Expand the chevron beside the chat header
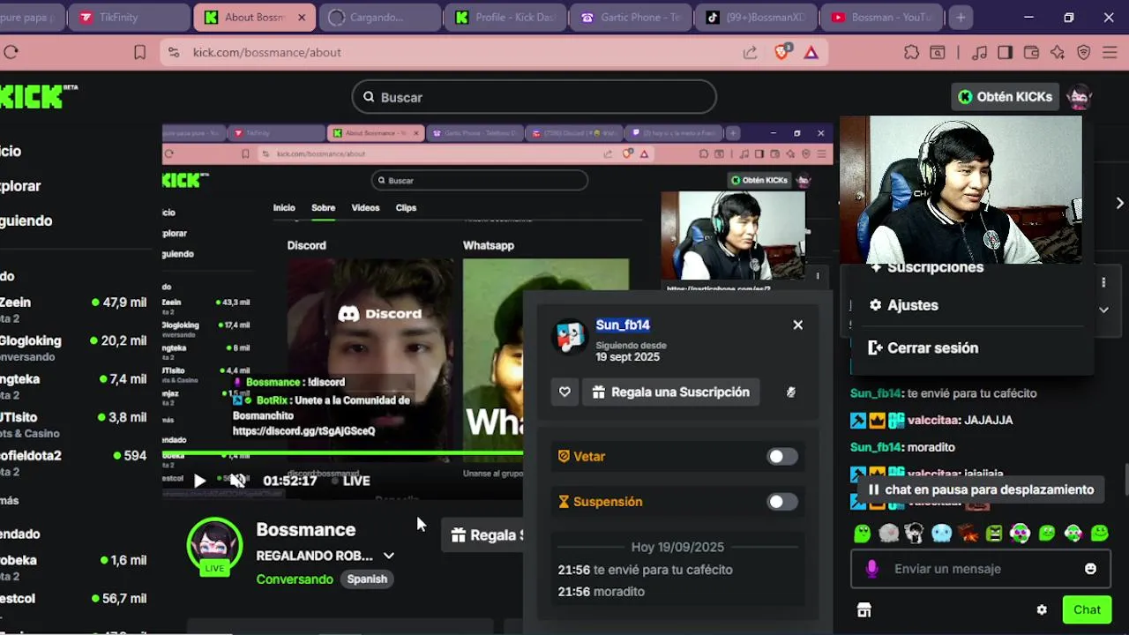Image resolution: width=1129 pixels, height=635 pixels. click(1103, 310)
